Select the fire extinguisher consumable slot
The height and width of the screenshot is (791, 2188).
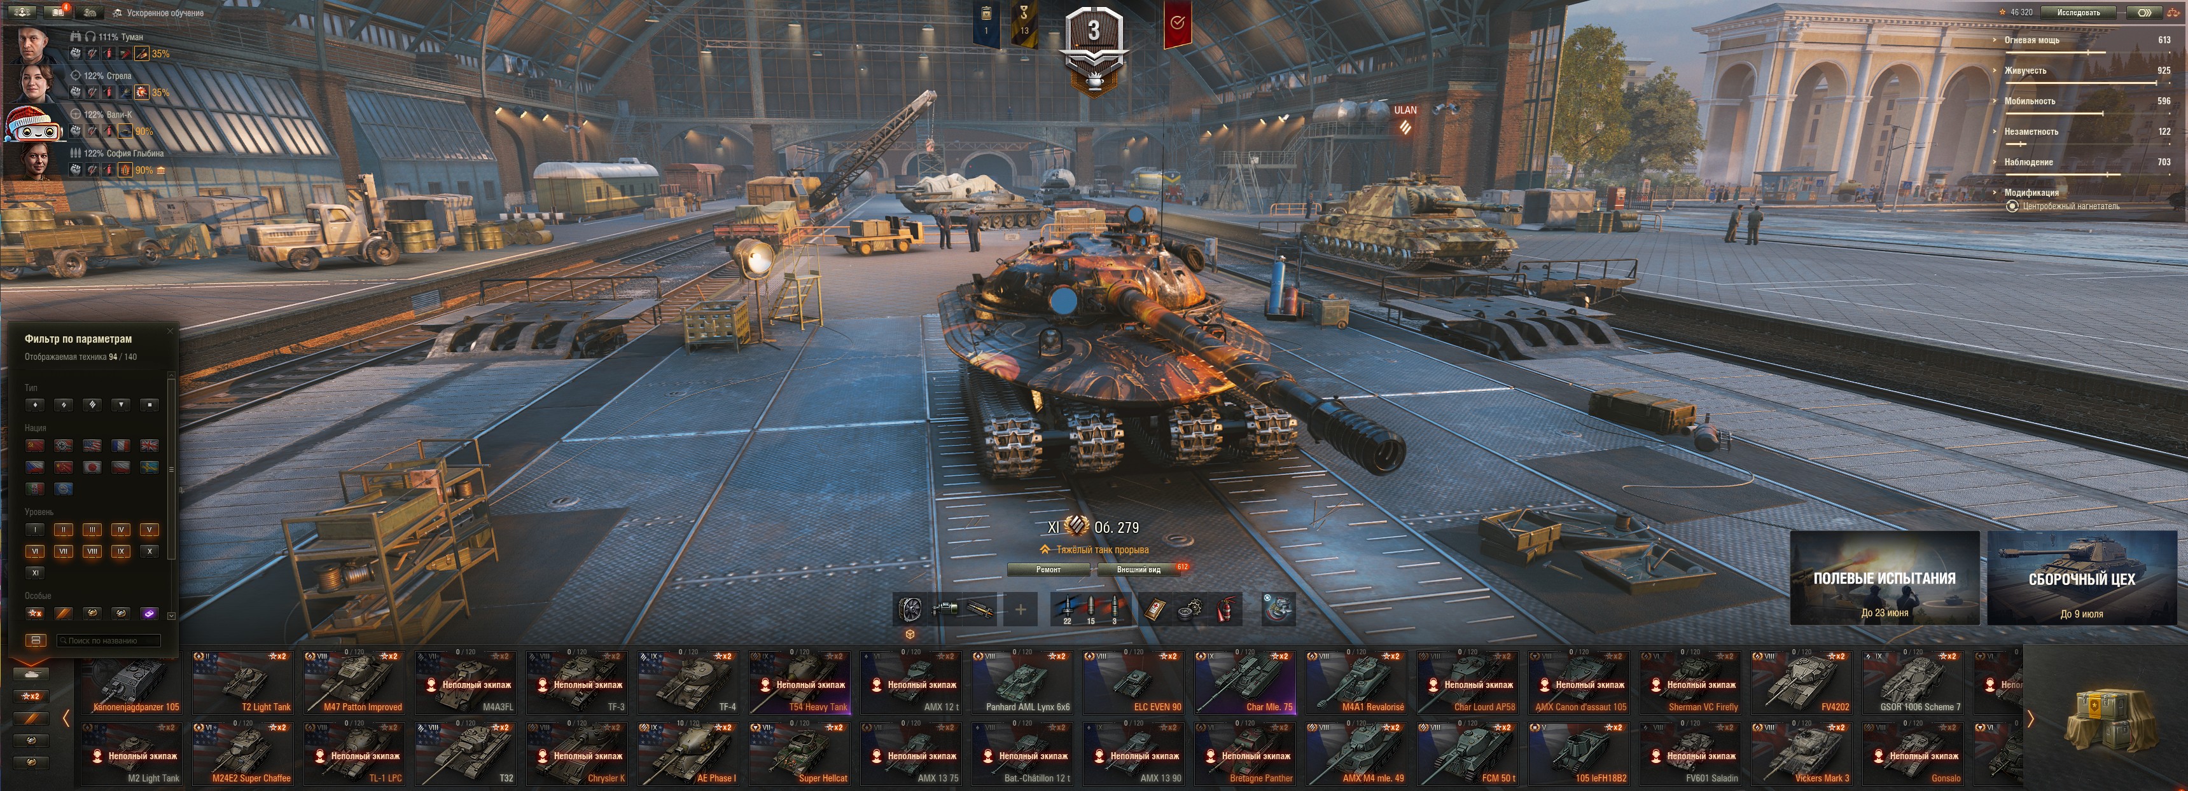tap(1224, 609)
